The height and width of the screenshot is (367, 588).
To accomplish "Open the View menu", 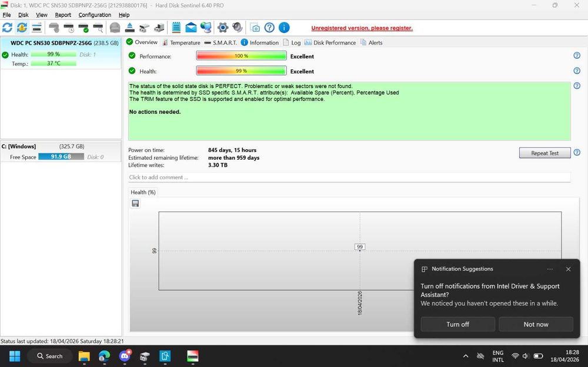I will 42,15.
